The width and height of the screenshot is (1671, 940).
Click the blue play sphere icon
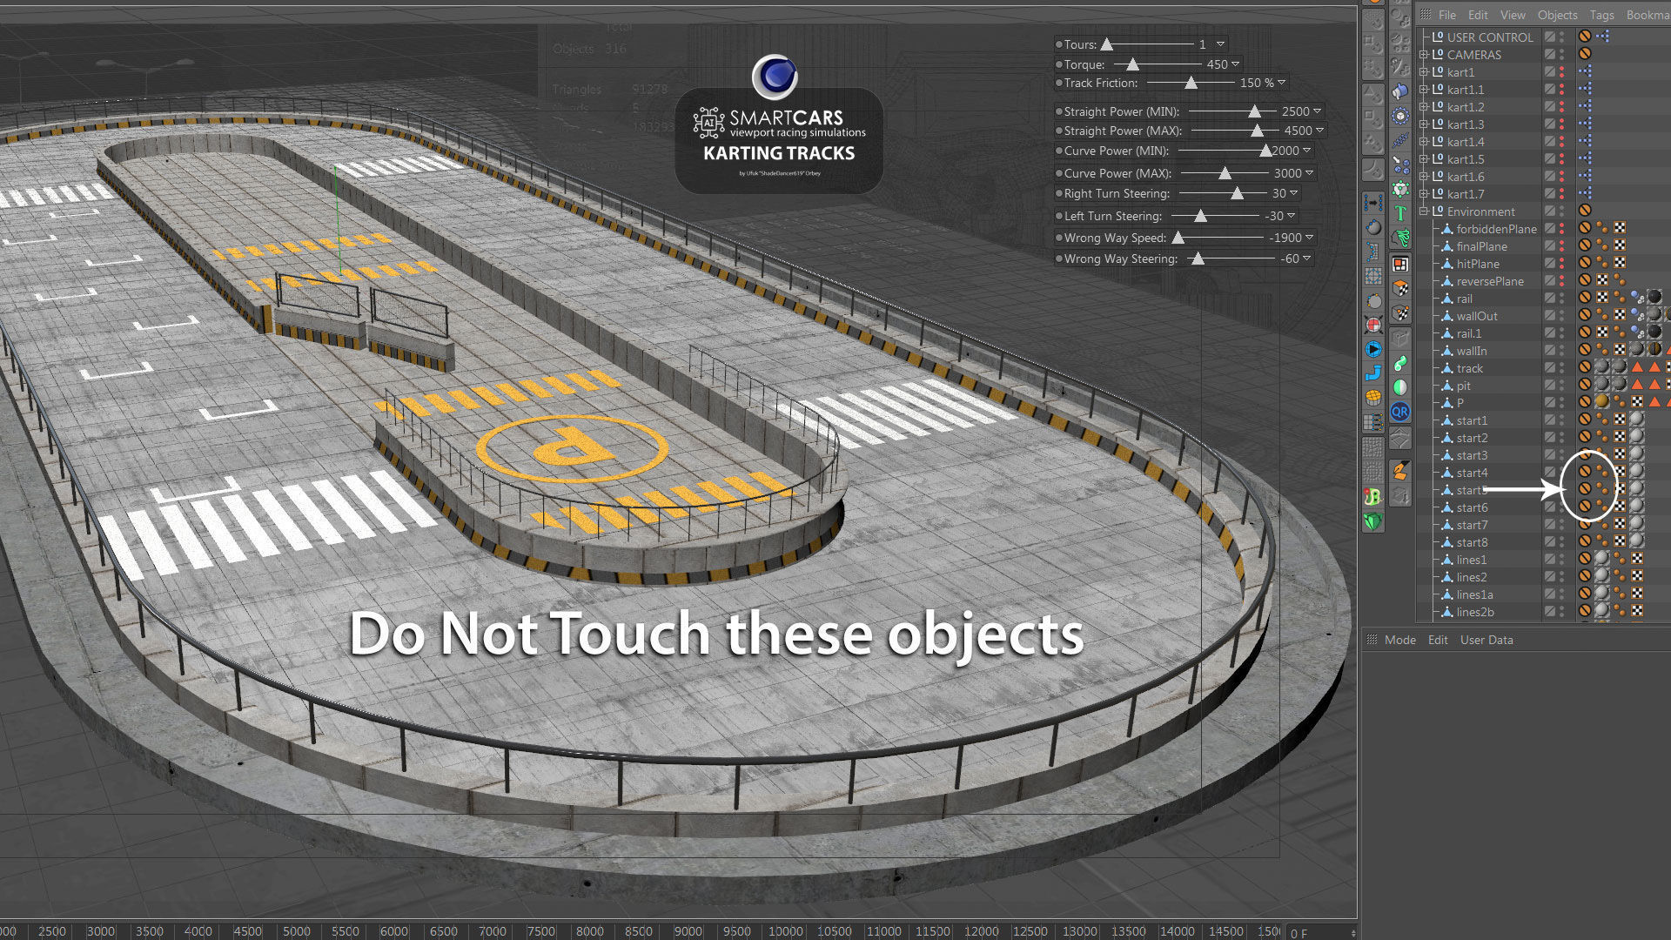pos(1373,349)
